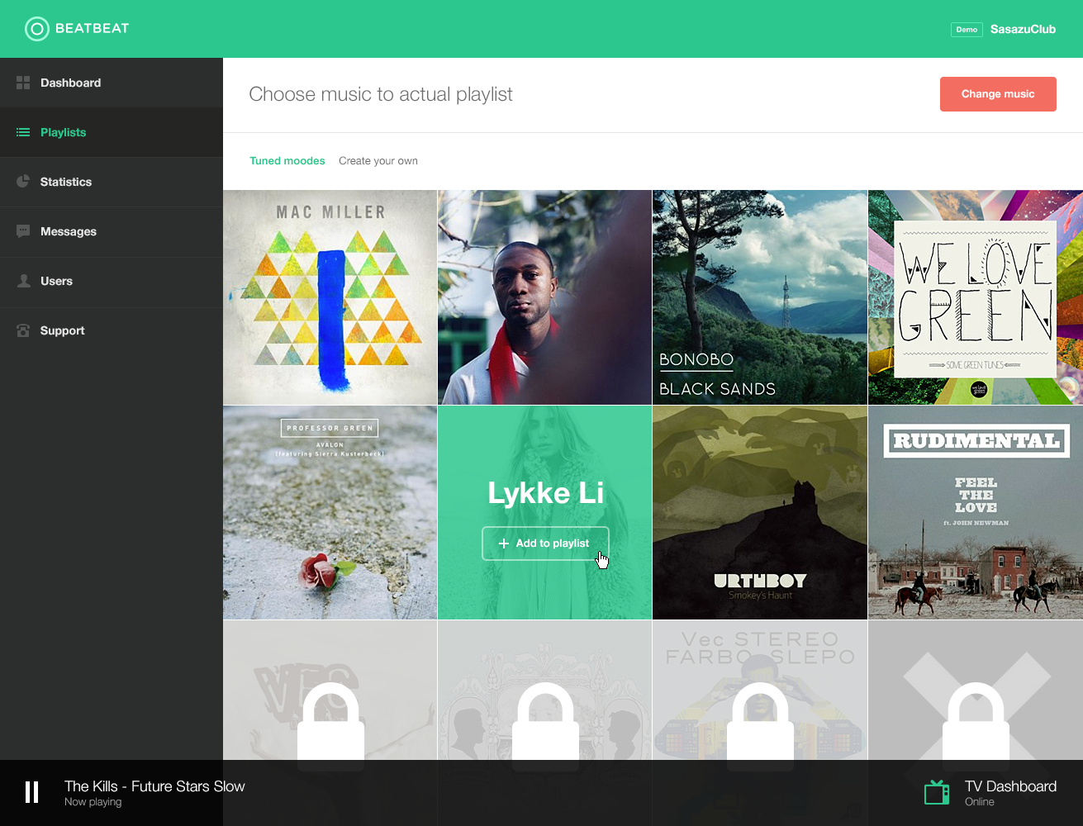Viewport: 1083px width, 826px height.
Task: Select Users in the sidebar
Action: click(112, 281)
